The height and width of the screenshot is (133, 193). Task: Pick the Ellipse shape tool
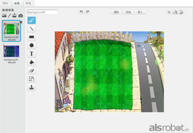(x=31, y=45)
